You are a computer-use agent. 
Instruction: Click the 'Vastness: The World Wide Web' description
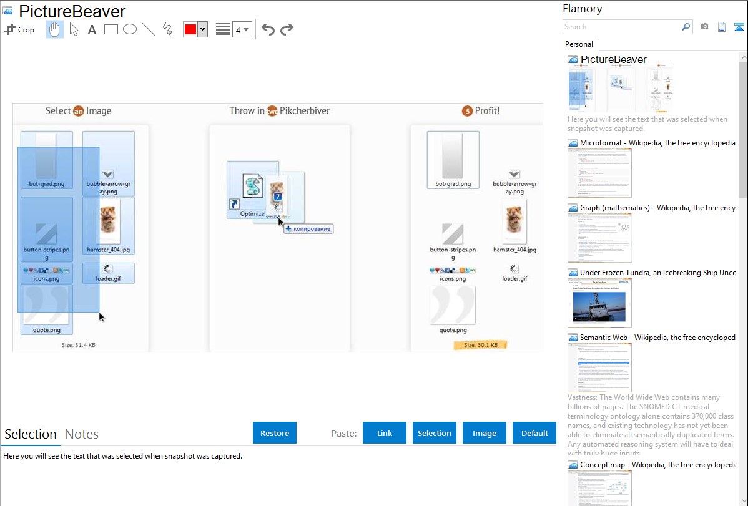pyautogui.click(x=651, y=425)
